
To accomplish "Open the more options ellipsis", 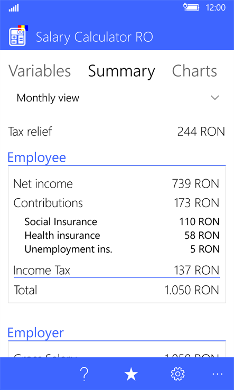I will tap(218, 374).
